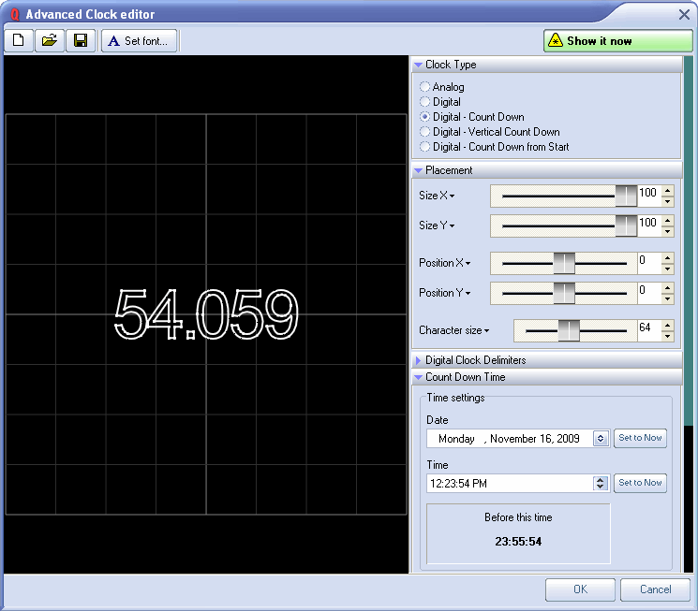Open a clock file with folder icon
This screenshot has height=611, width=698.
point(50,41)
